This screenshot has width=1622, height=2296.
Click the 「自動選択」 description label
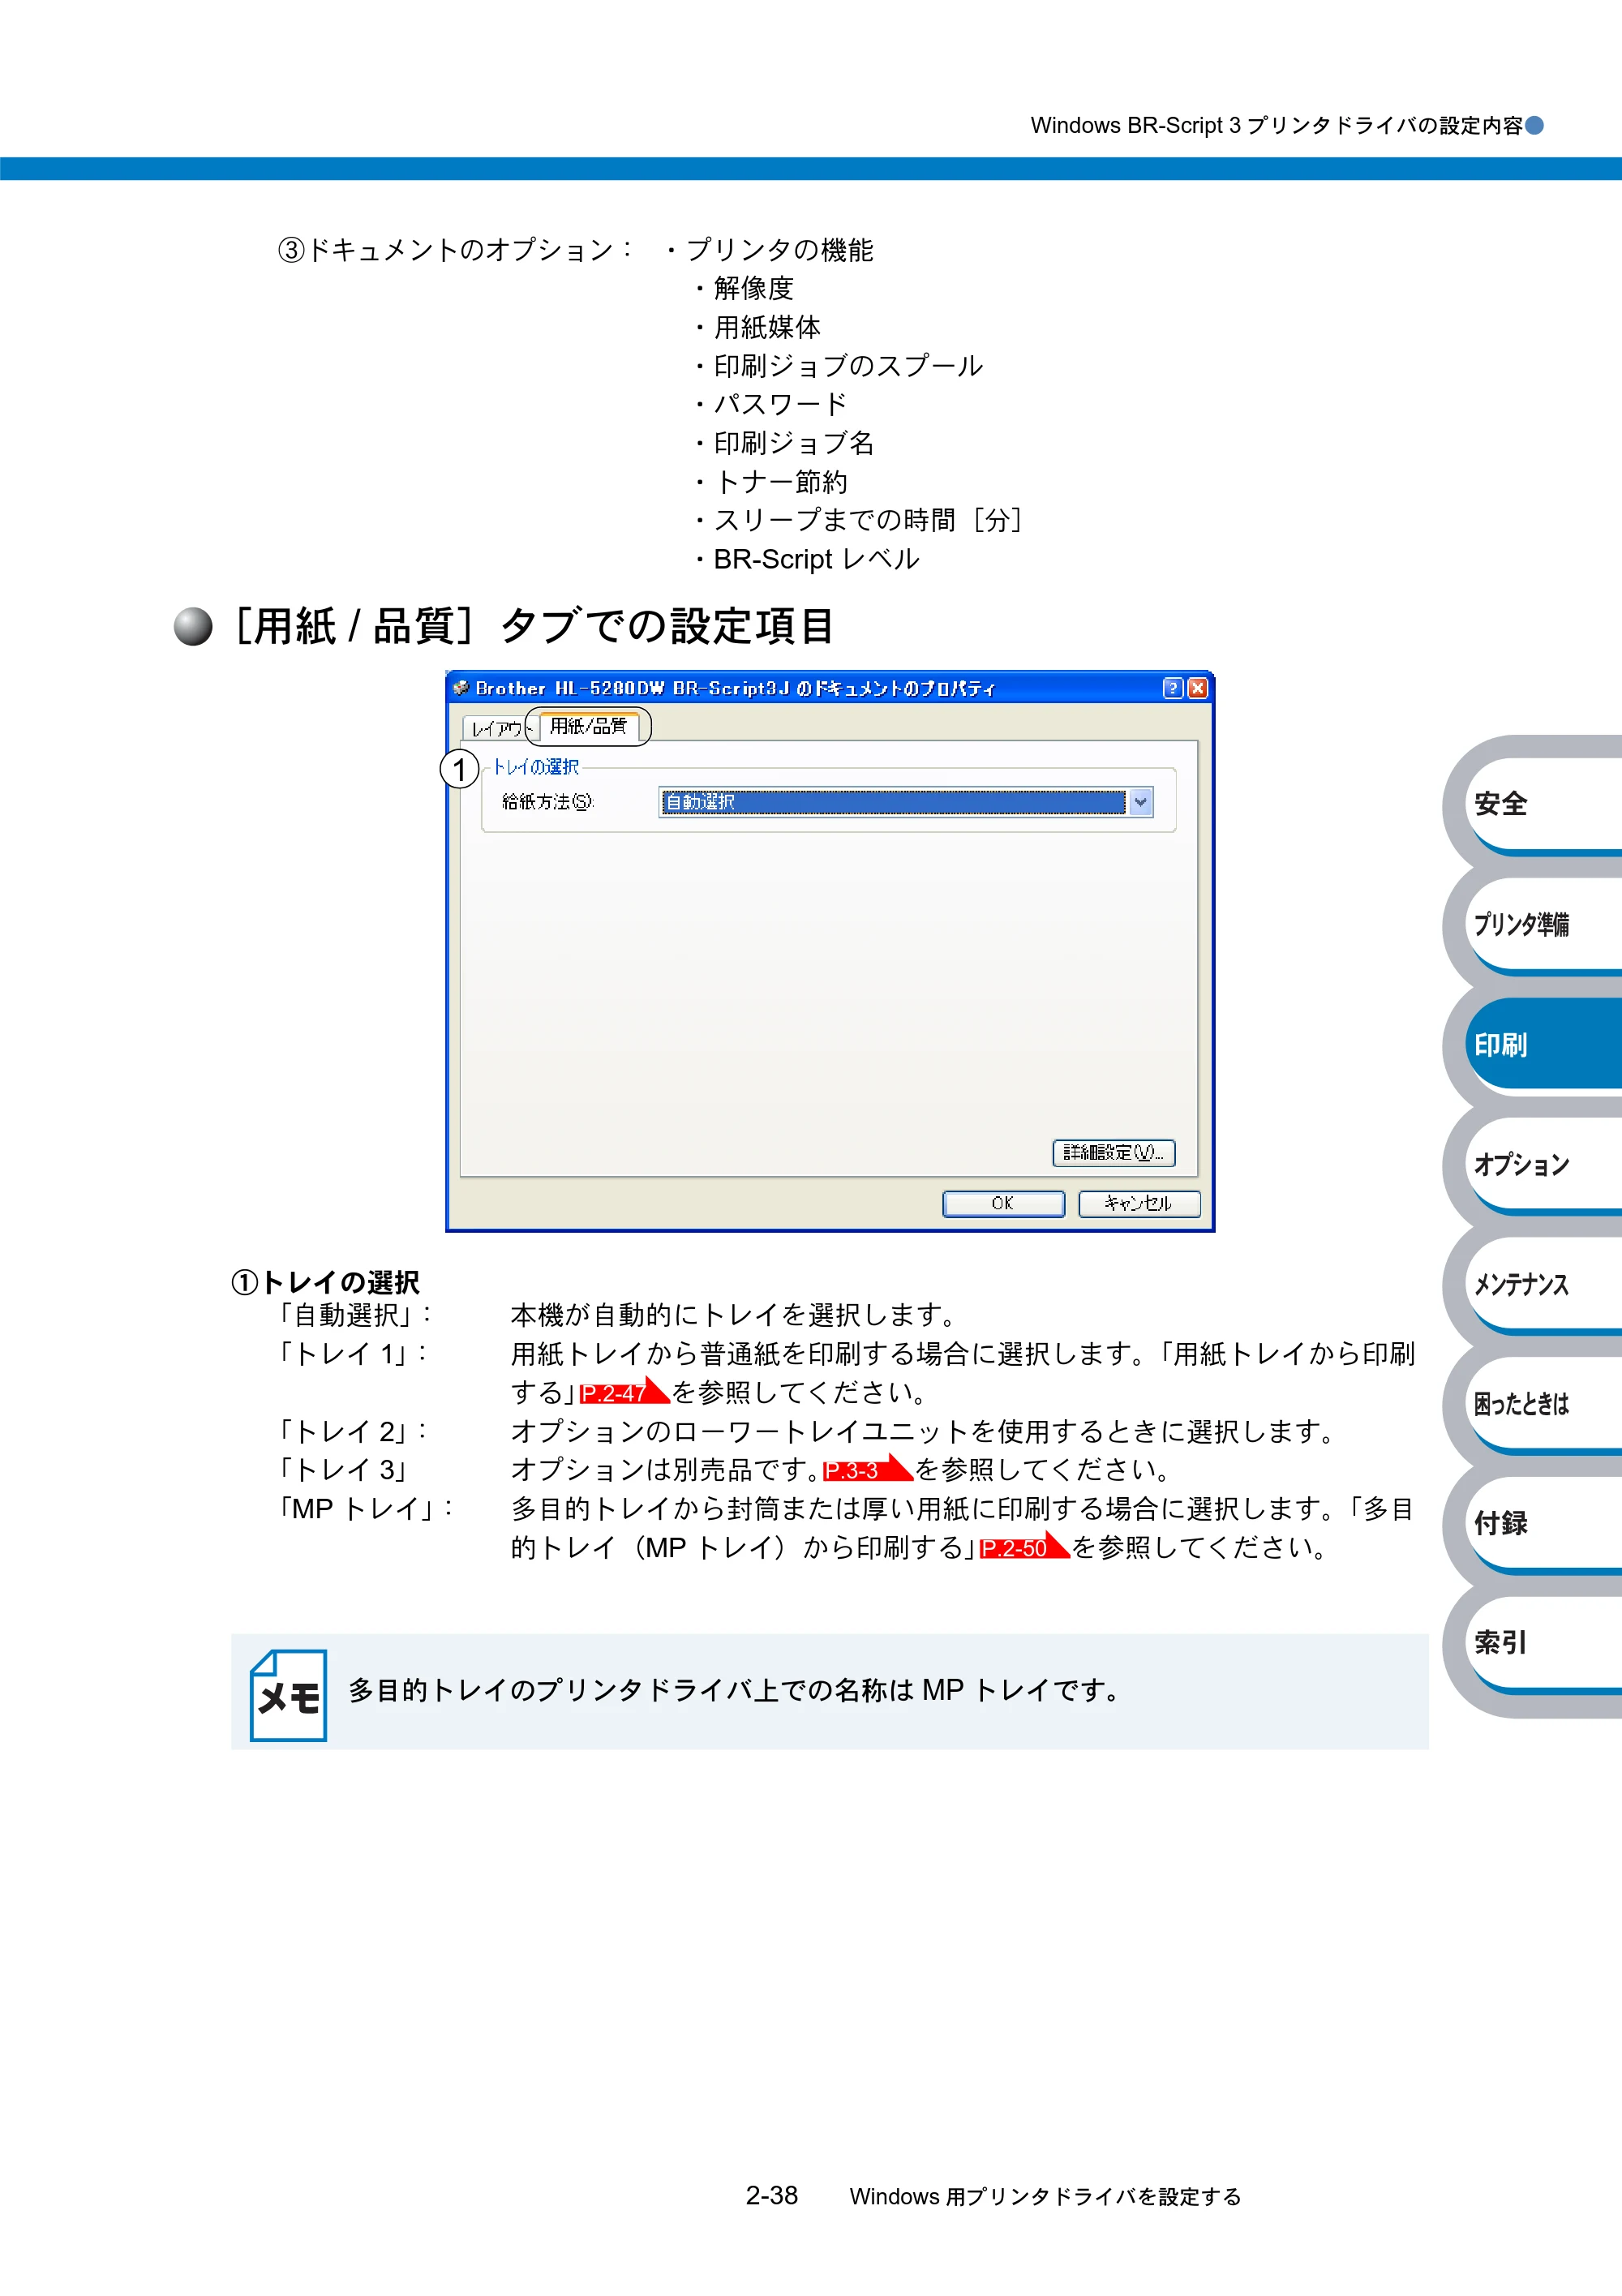coord(352,1314)
